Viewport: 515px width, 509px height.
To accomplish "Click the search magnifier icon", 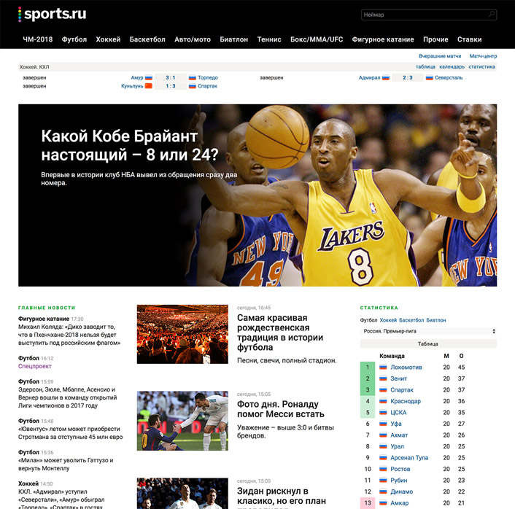I will tap(492, 15).
